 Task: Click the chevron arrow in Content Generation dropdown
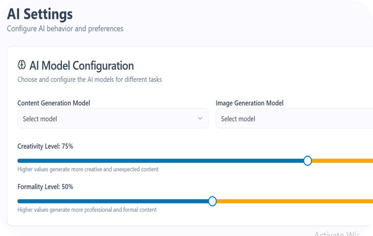click(x=200, y=119)
